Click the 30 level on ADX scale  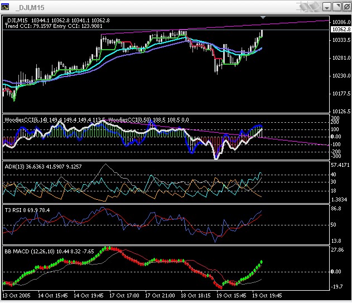[x=334, y=182]
